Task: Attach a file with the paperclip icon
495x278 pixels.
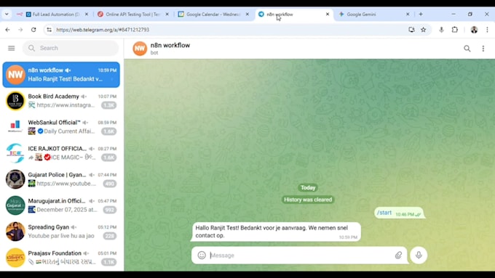Action: 398,255
